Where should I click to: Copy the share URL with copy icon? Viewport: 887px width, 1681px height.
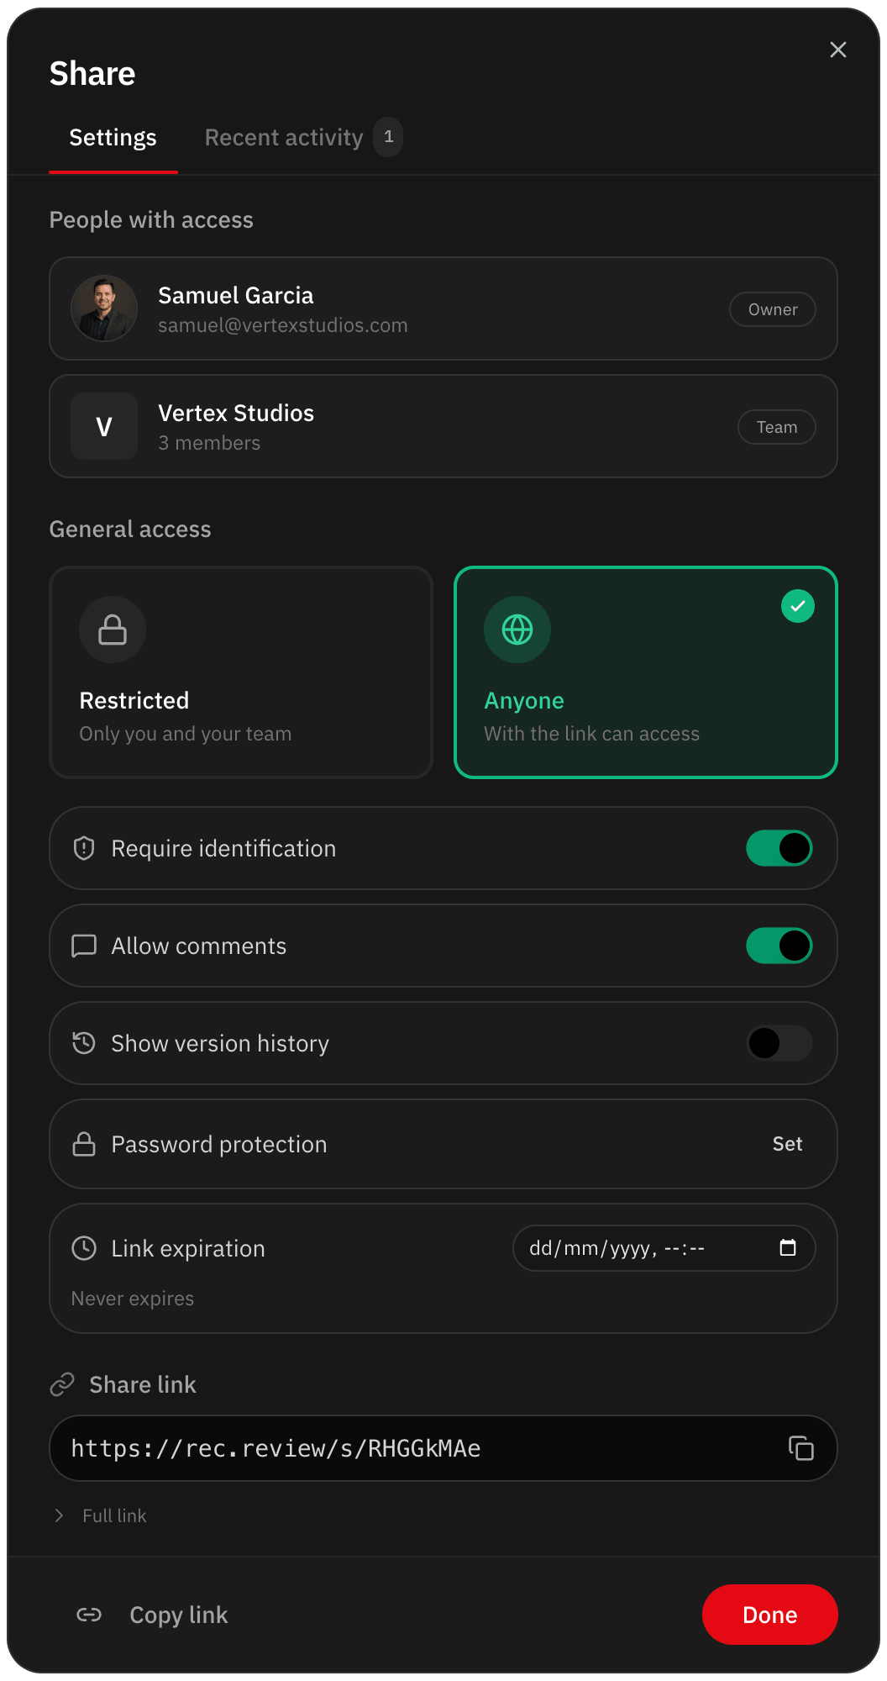click(x=801, y=1448)
